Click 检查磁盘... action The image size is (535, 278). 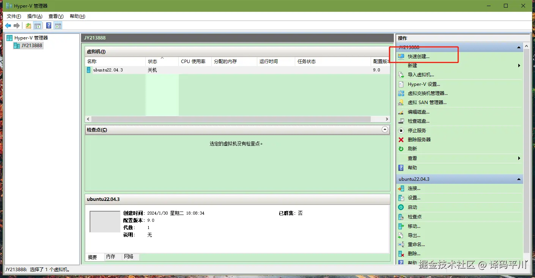[x=419, y=121]
